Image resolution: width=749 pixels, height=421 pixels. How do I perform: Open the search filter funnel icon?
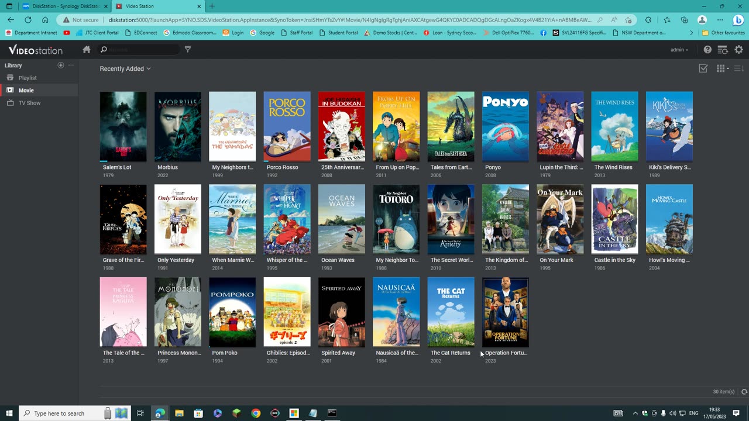(188, 50)
